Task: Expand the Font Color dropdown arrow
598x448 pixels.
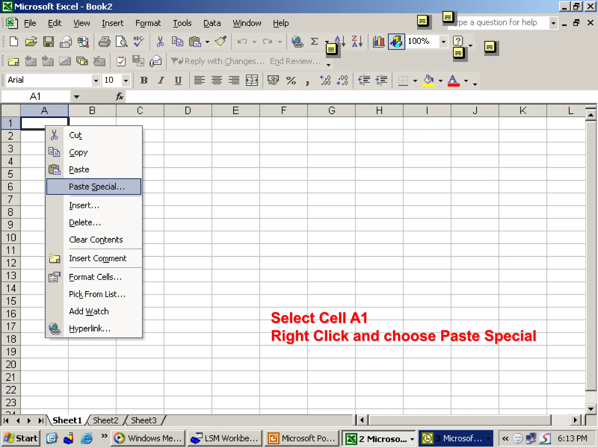Action: 466,81
